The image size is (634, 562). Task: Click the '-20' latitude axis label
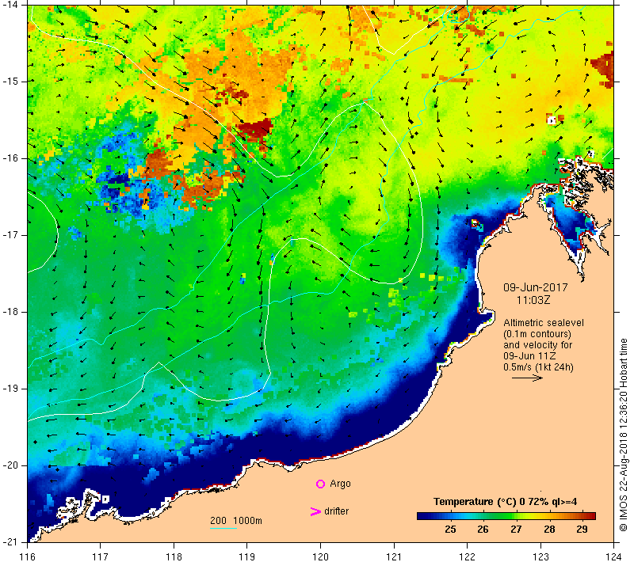[10, 465]
